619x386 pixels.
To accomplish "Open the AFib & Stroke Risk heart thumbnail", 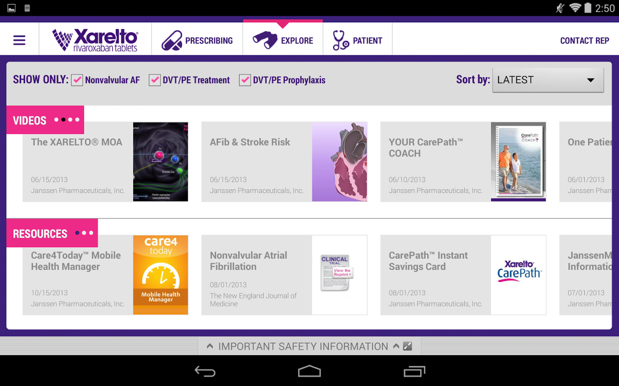I will pyautogui.click(x=340, y=162).
